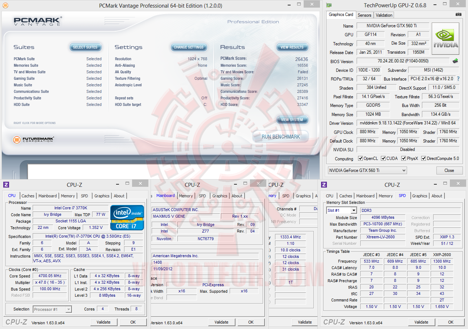Open Memory tab in the CPU-Z Mainboard window
468x329 pixels.
[186, 196]
